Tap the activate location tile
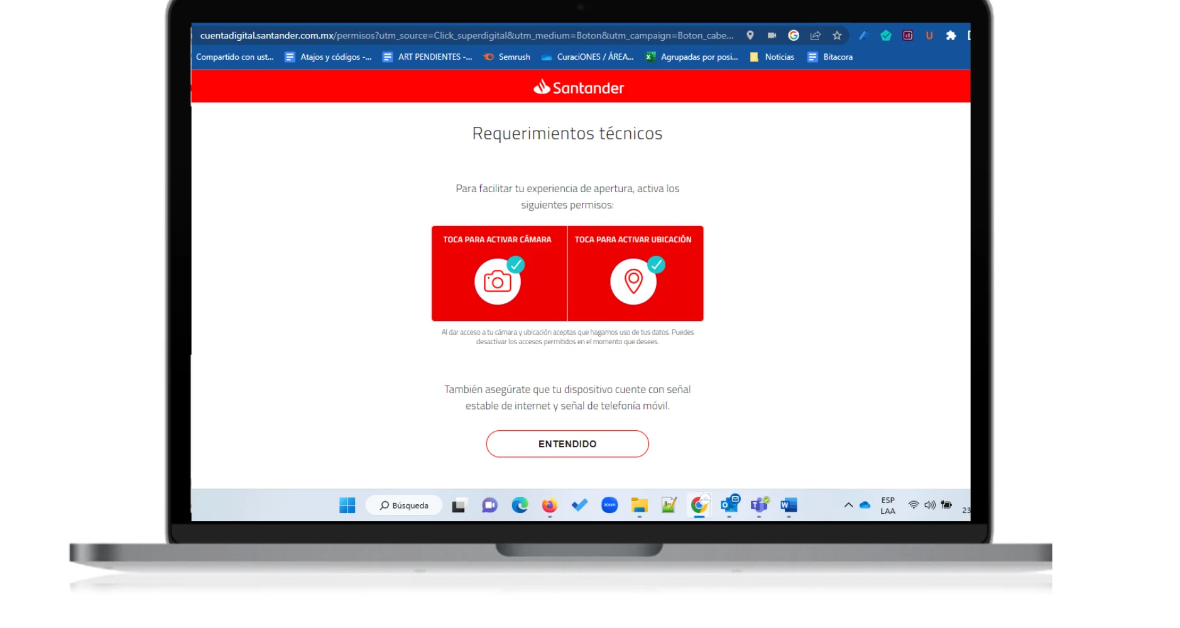This screenshot has height=628, width=1180. [x=635, y=274]
